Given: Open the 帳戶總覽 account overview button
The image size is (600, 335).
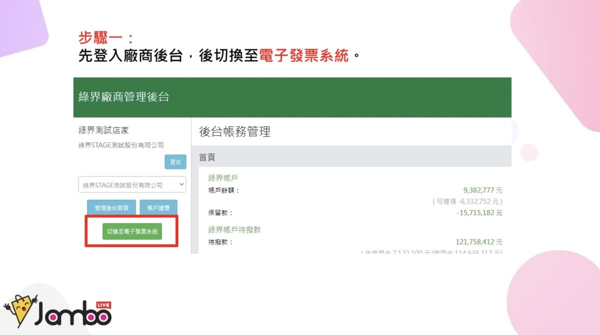Looking at the screenshot, I should click(158, 208).
